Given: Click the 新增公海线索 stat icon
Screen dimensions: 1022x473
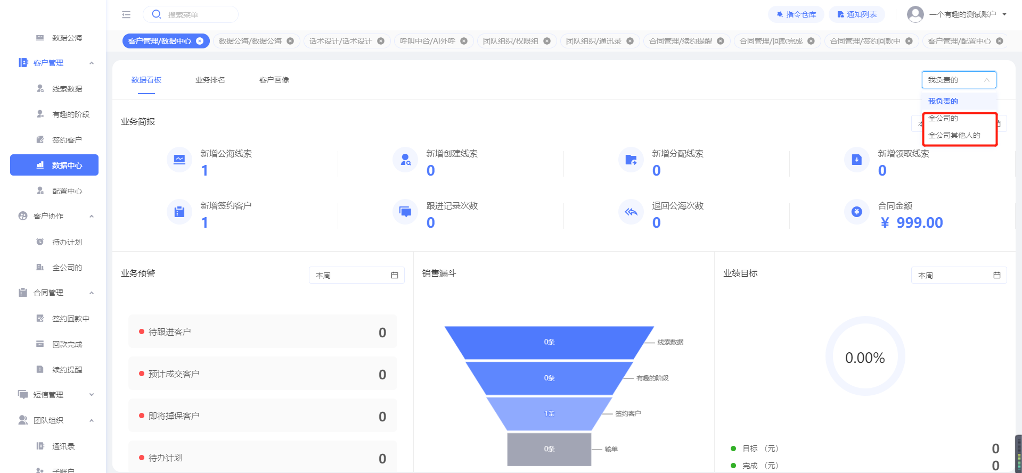Looking at the screenshot, I should point(179,159).
